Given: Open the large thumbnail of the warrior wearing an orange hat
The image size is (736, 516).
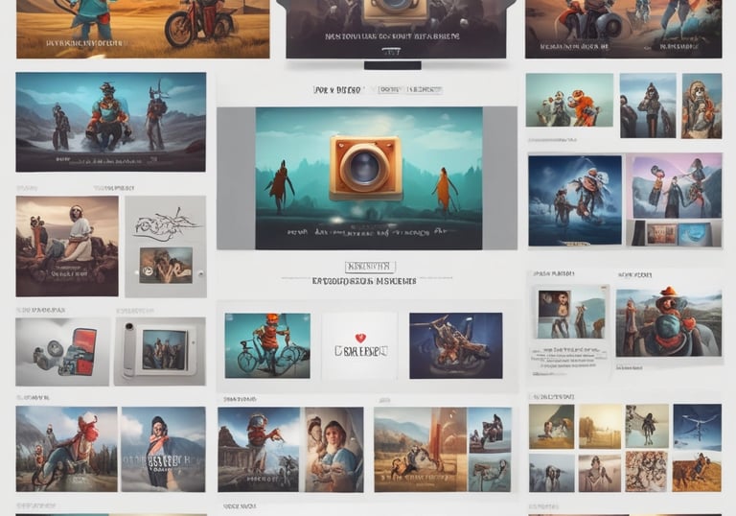Looking at the screenshot, I should click(669, 323).
